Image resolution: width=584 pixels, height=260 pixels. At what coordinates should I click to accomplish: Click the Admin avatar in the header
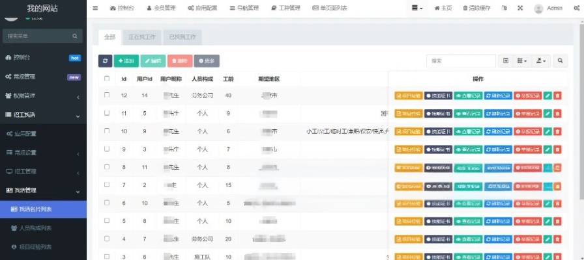(x=538, y=8)
